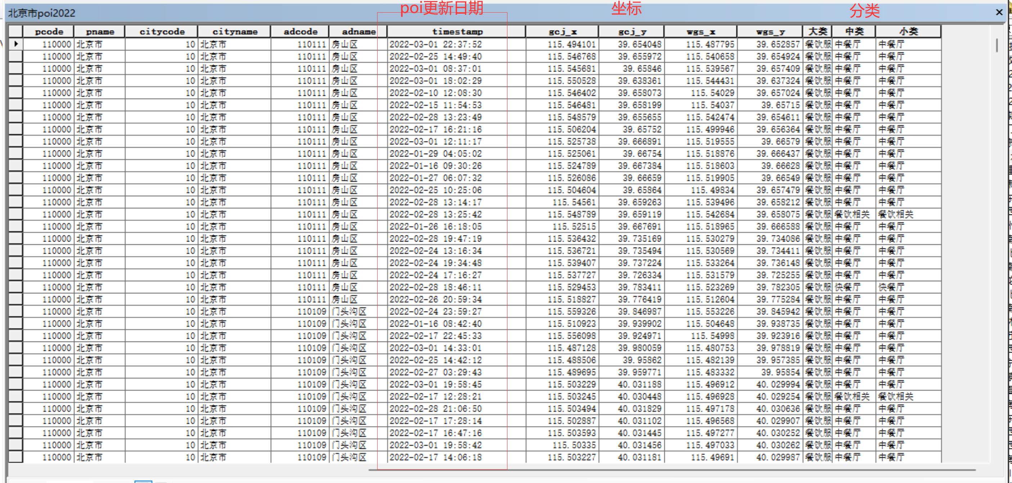Image resolution: width=1012 pixels, height=483 pixels.
Task: Click the row selector box for row 2022-02-28 13:14:17
Action: (16, 202)
